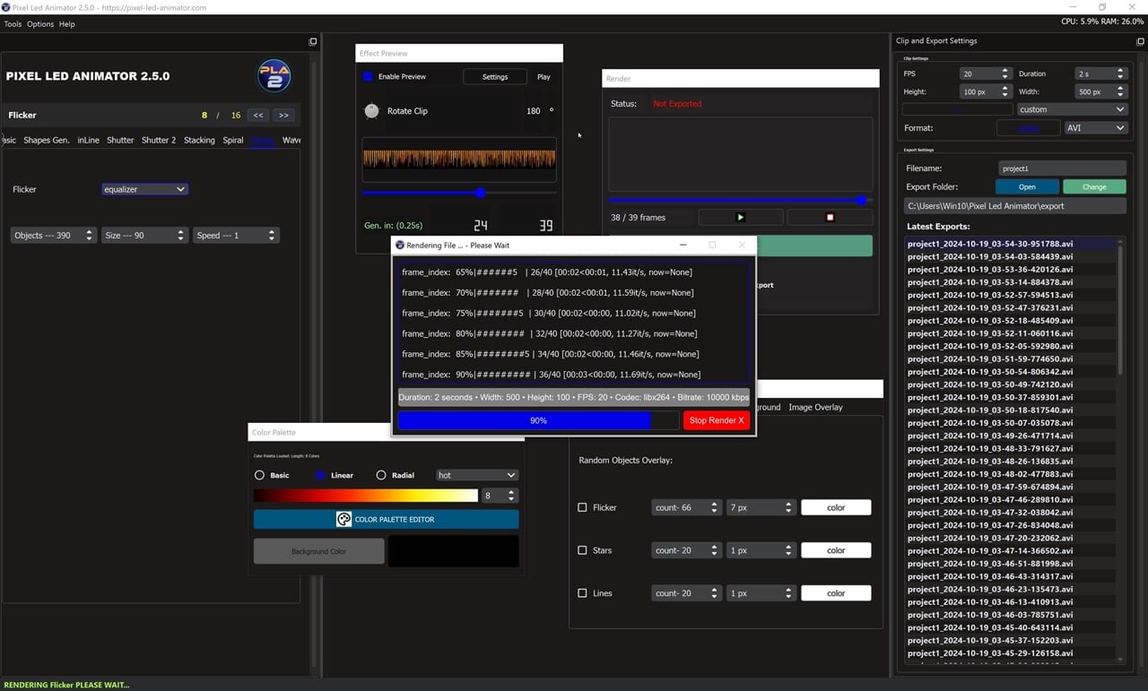Open the Tools menu

click(x=12, y=24)
